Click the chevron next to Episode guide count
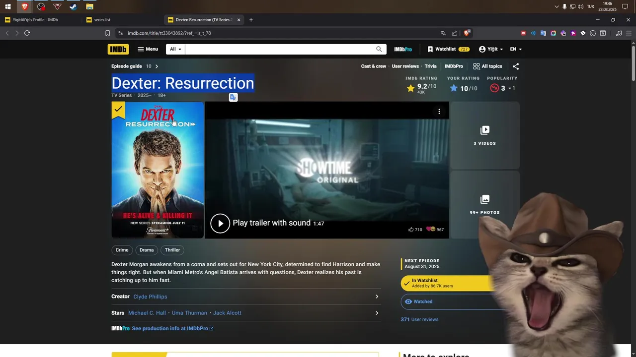This screenshot has width=636, height=357. click(x=157, y=66)
